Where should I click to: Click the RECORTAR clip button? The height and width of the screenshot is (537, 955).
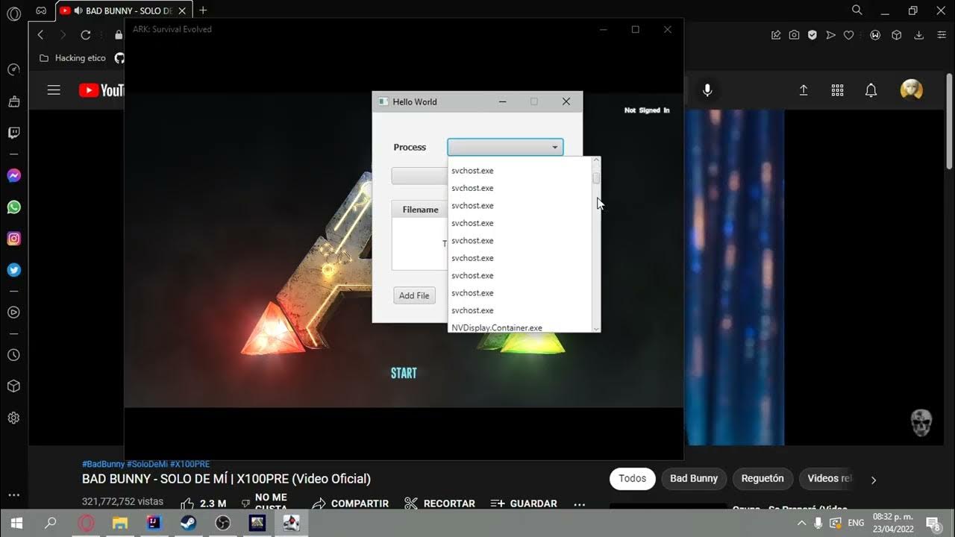tap(439, 503)
